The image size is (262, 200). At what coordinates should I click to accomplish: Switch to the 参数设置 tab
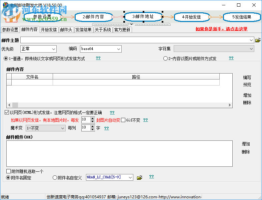(x=10, y=30)
